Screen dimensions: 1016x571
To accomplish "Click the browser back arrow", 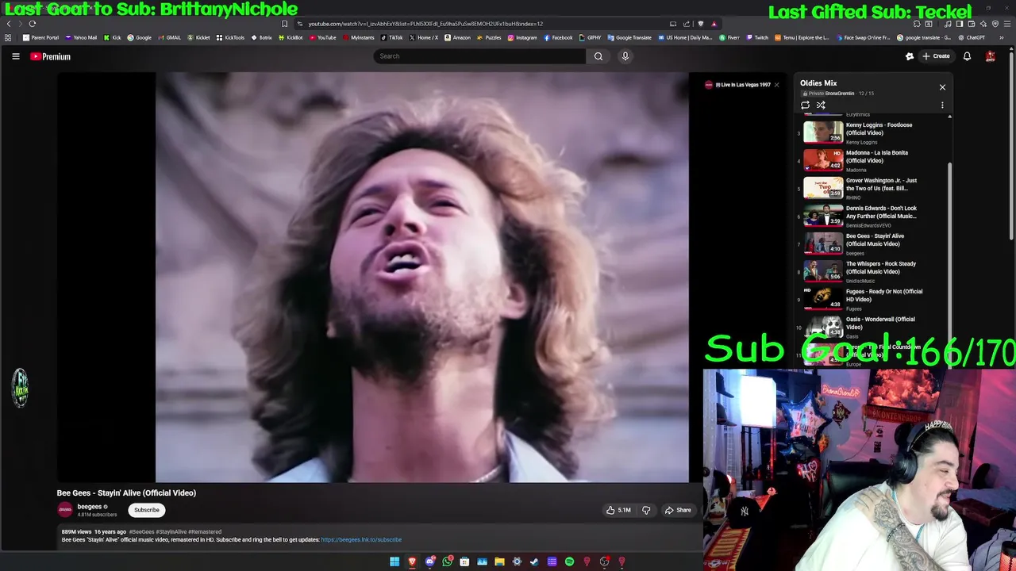I will point(9,24).
